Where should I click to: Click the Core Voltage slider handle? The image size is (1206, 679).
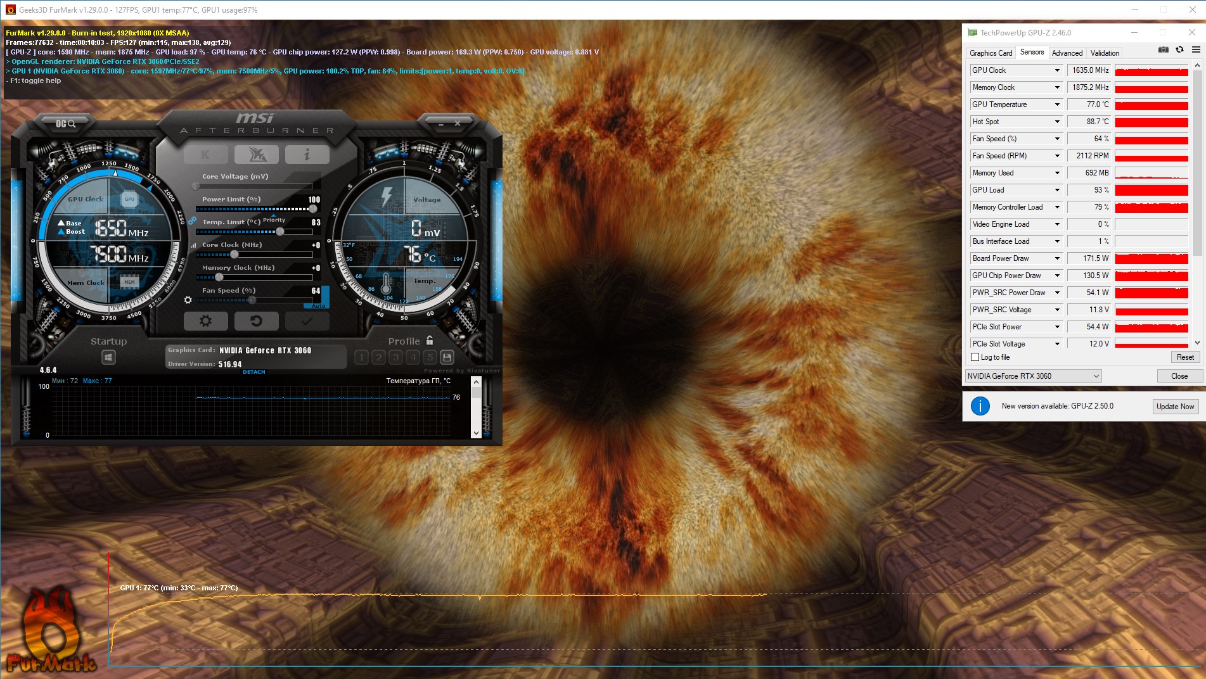point(196,186)
